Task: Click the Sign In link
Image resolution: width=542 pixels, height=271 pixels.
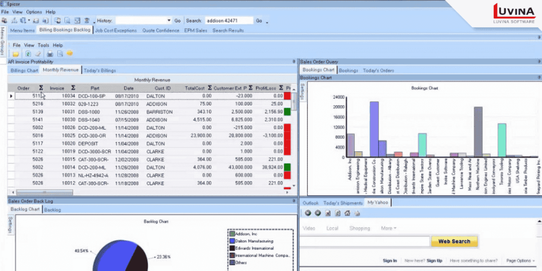Action: [x=390, y=260]
